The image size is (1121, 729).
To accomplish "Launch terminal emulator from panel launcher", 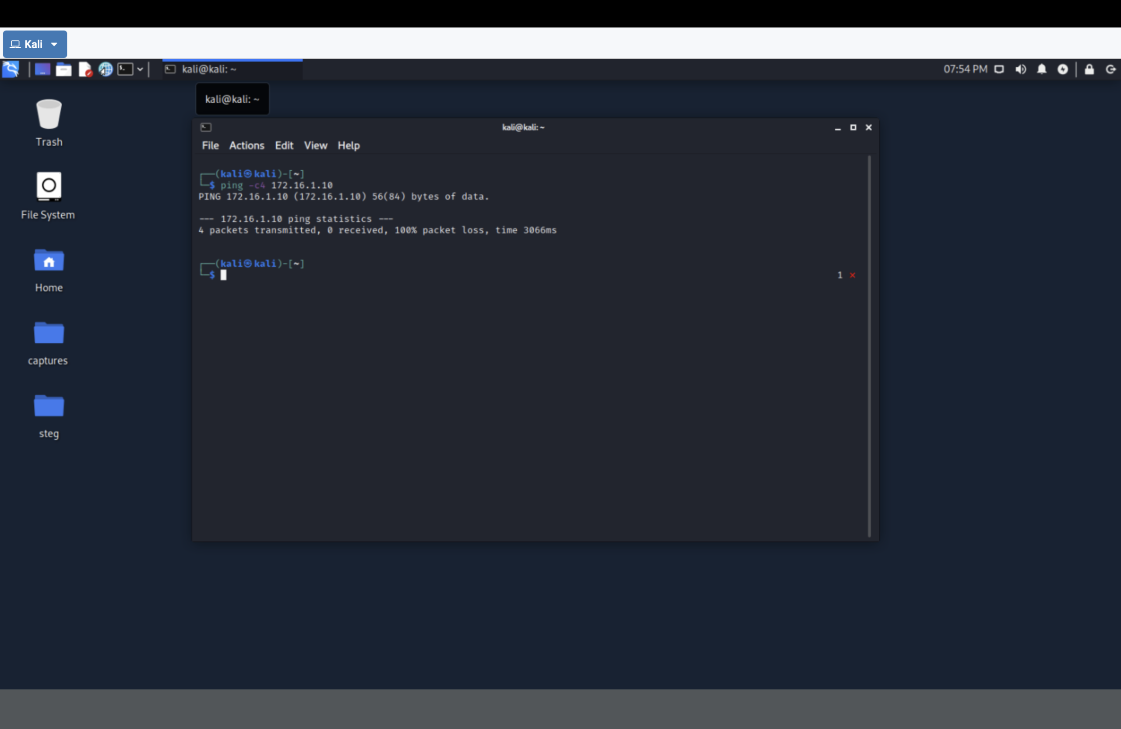I will tap(125, 70).
